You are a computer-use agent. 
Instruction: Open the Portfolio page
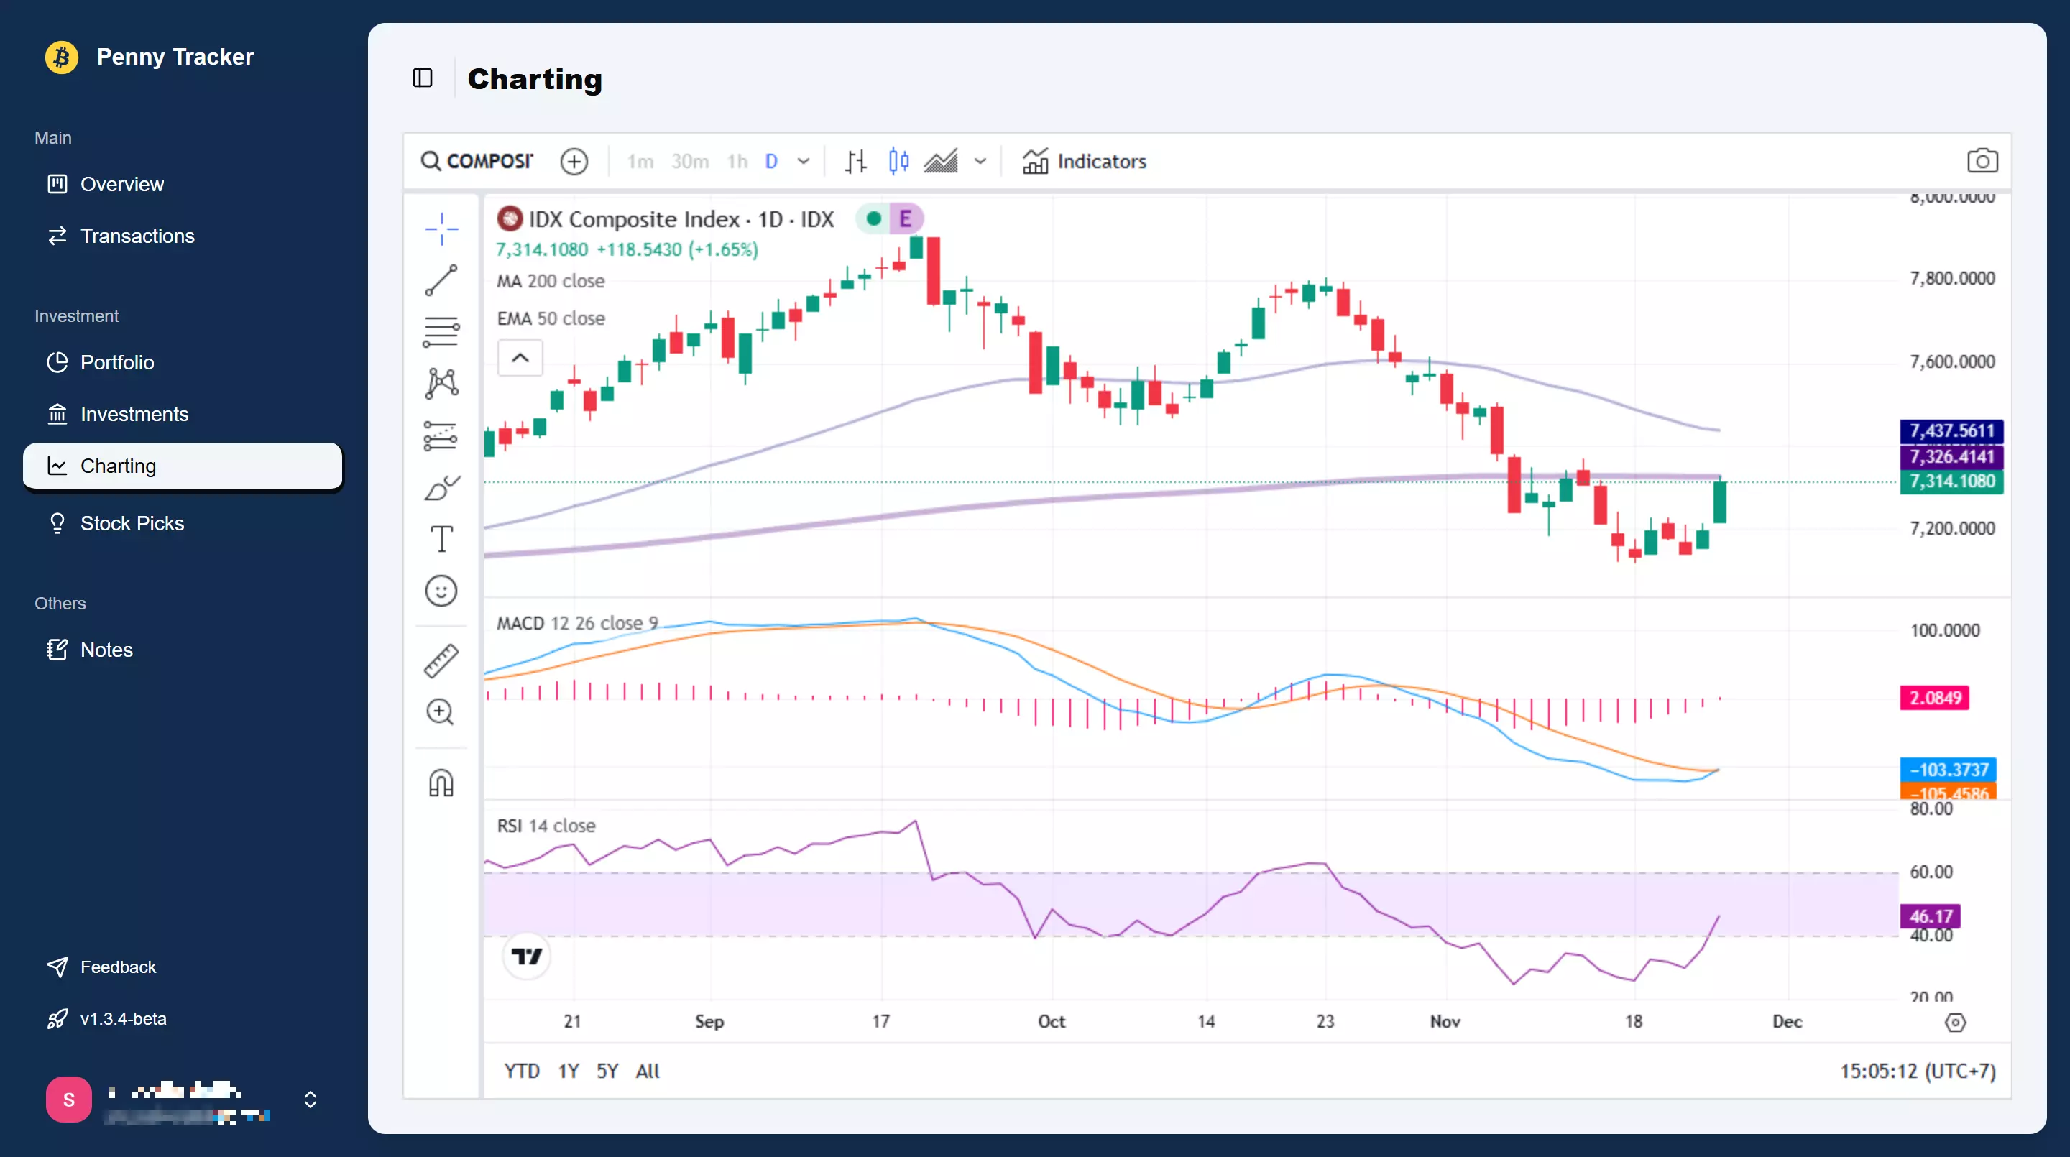183,362
